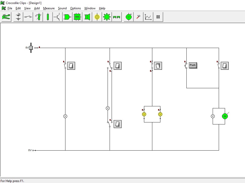The image size is (245, 183).
Task: Adjust the 5V supply slider
Action: (31, 48)
